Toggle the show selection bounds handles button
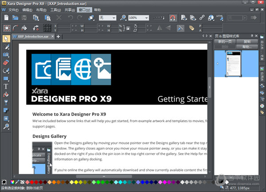 pyautogui.click(x=7, y=28)
